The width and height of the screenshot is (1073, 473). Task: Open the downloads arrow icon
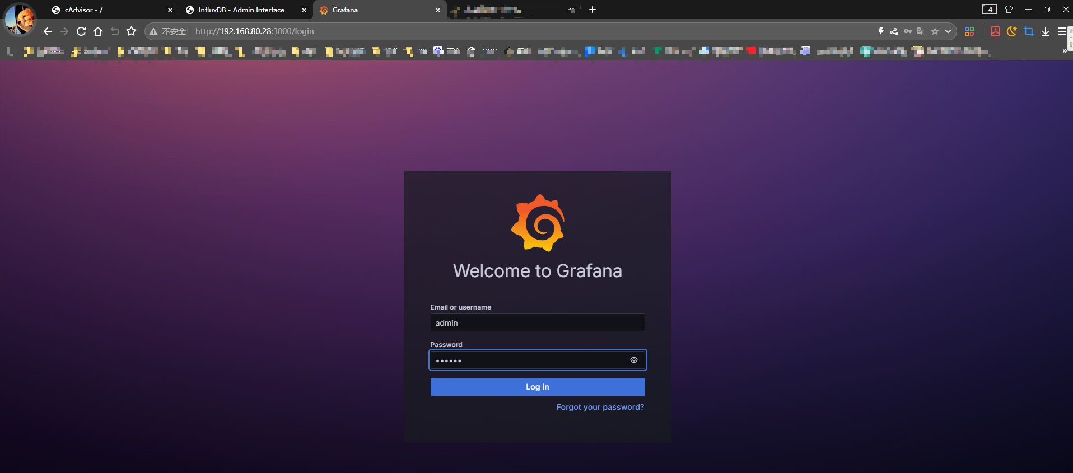(x=1046, y=31)
